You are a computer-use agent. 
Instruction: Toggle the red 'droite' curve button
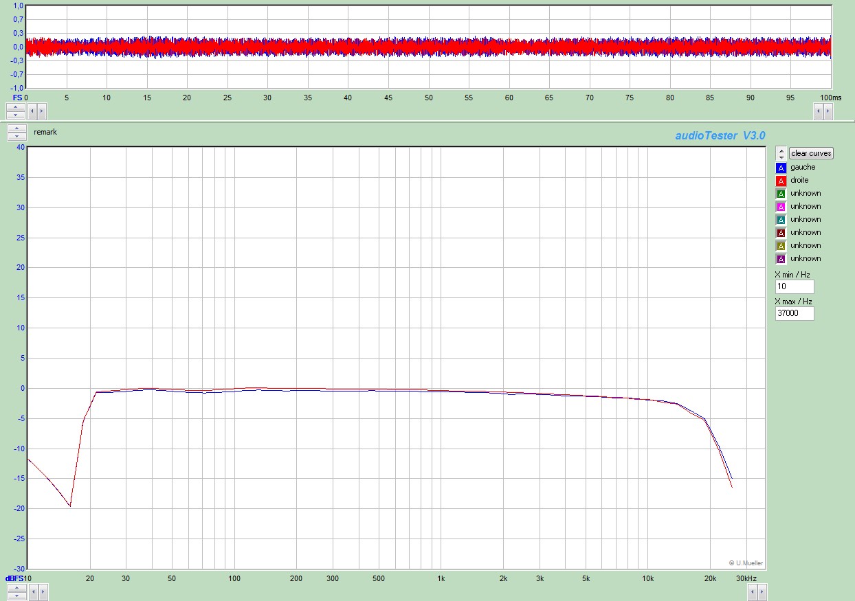(781, 181)
